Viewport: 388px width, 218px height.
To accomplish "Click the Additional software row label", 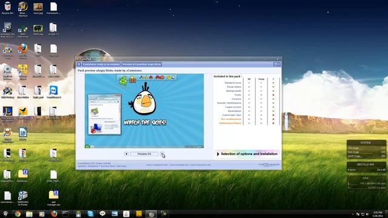I will click(x=230, y=123).
